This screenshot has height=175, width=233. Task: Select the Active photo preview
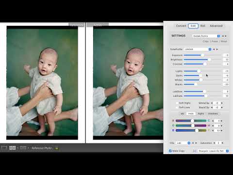click(128, 83)
